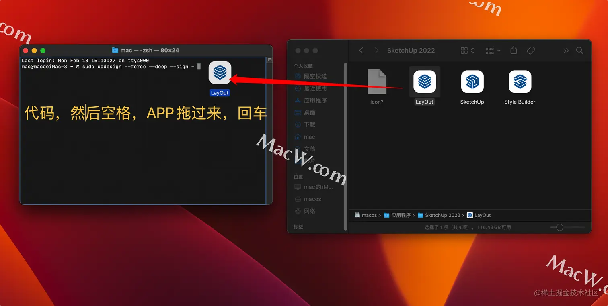Open the Tags icon in the toolbar
Image resolution: width=608 pixels, height=306 pixels.
(x=530, y=50)
